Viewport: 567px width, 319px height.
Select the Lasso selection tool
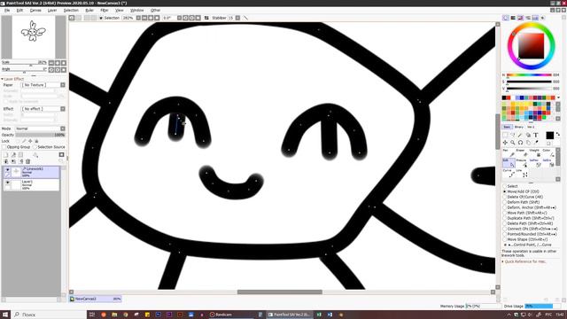click(x=513, y=135)
